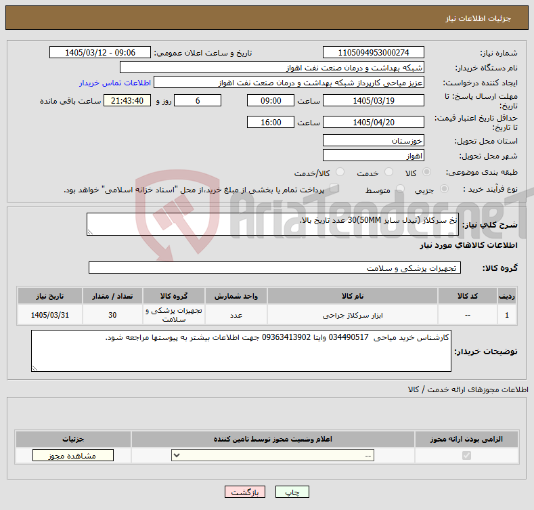
Task: Click the announcement date field 1405/03/12 - 09:06
Action: point(99,53)
